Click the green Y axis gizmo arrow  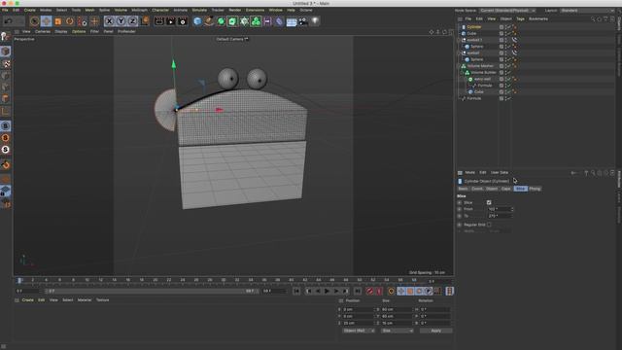[x=173, y=63]
